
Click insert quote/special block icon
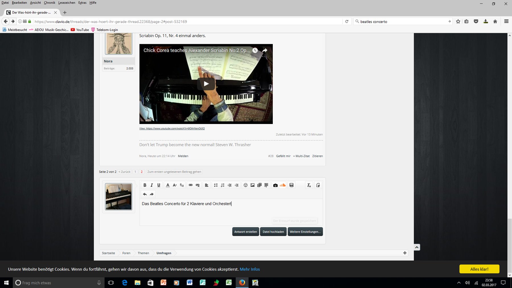(266, 185)
